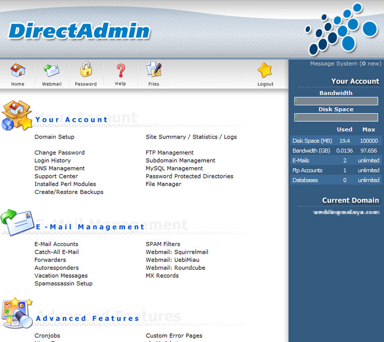The image size is (384, 342).
Task: Click the E-Mails row label
Action: click(x=301, y=160)
